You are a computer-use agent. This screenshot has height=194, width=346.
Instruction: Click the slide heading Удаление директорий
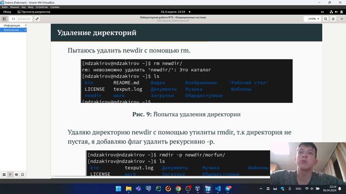coord(97,33)
